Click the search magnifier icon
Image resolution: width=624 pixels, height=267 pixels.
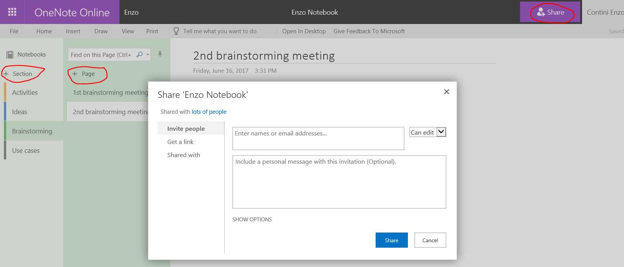pyautogui.click(x=140, y=55)
